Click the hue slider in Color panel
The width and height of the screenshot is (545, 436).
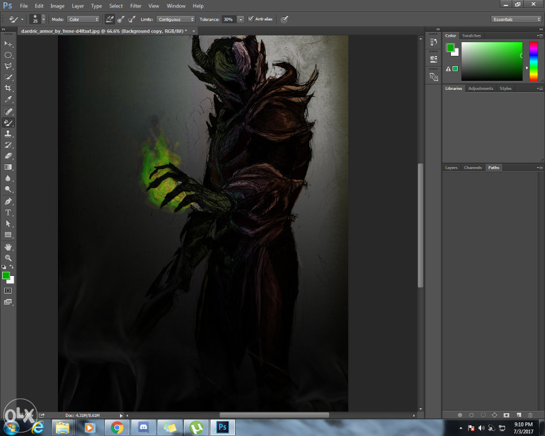(x=533, y=61)
